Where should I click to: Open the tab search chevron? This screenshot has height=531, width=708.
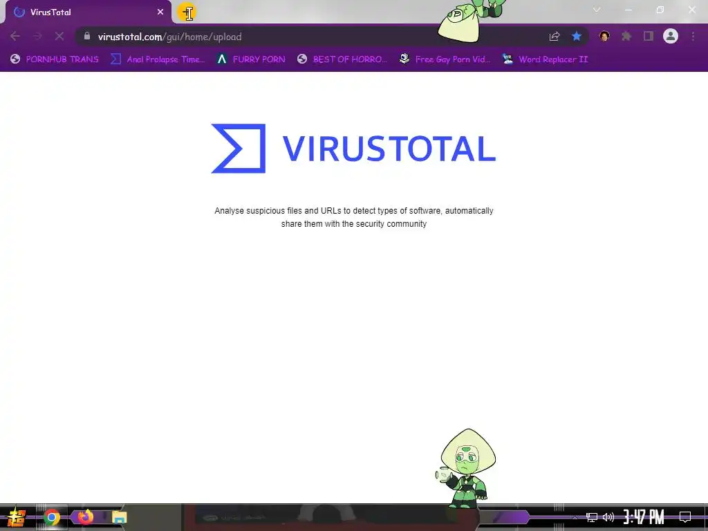tap(597, 10)
